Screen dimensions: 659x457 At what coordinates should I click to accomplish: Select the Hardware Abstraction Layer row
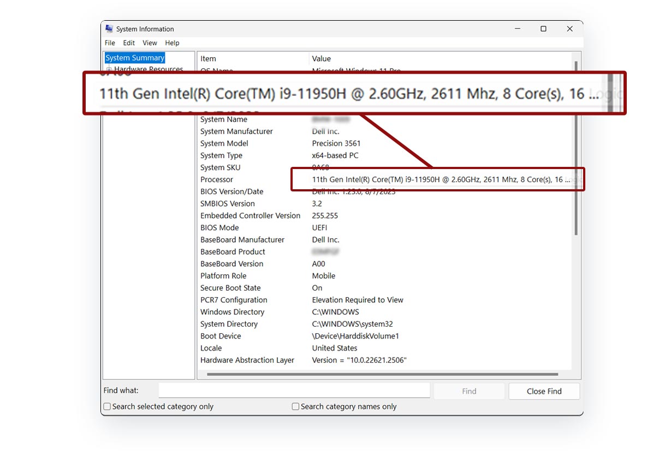384,360
